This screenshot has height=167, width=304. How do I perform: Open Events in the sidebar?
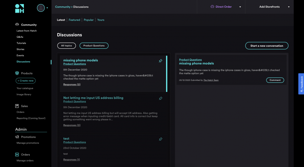(20, 55)
